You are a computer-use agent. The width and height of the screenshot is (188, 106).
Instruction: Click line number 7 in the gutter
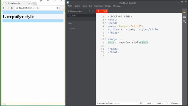103,36
